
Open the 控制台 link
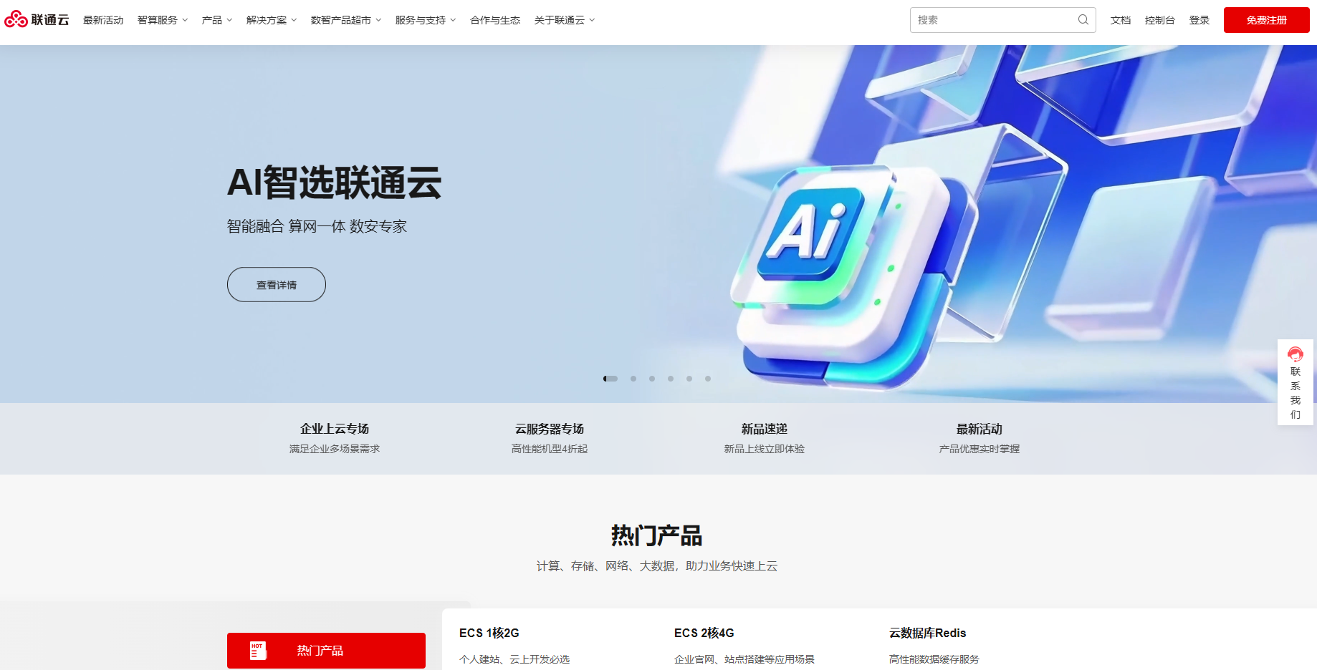1160,20
